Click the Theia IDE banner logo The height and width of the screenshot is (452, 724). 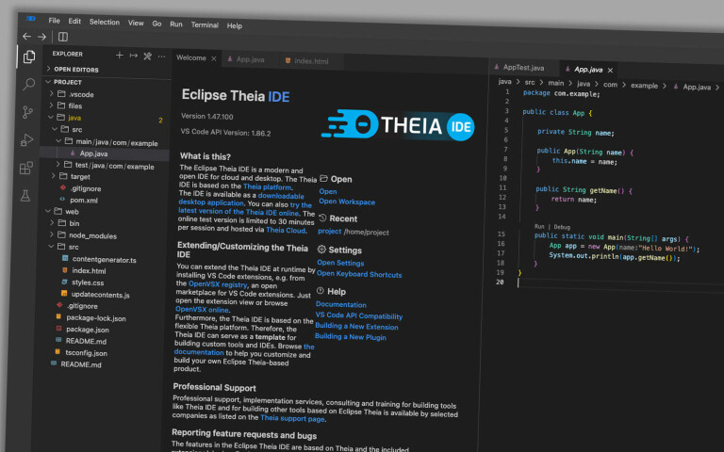(398, 125)
